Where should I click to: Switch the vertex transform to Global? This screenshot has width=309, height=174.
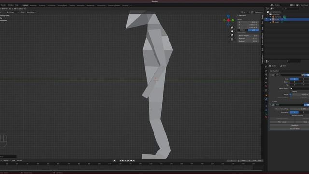(x=242, y=30)
